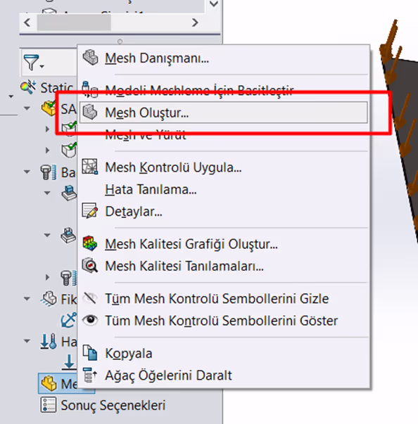Click the Fik fixtures icon

pos(49,299)
